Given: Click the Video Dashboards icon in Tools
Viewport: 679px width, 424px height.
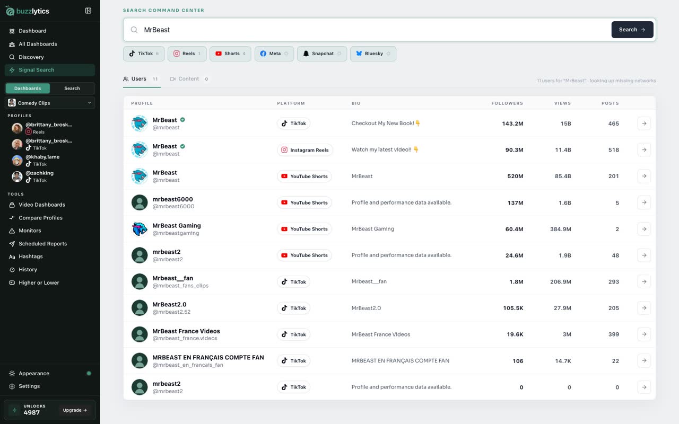Looking at the screenshot, I should click(x=12, y=205).
